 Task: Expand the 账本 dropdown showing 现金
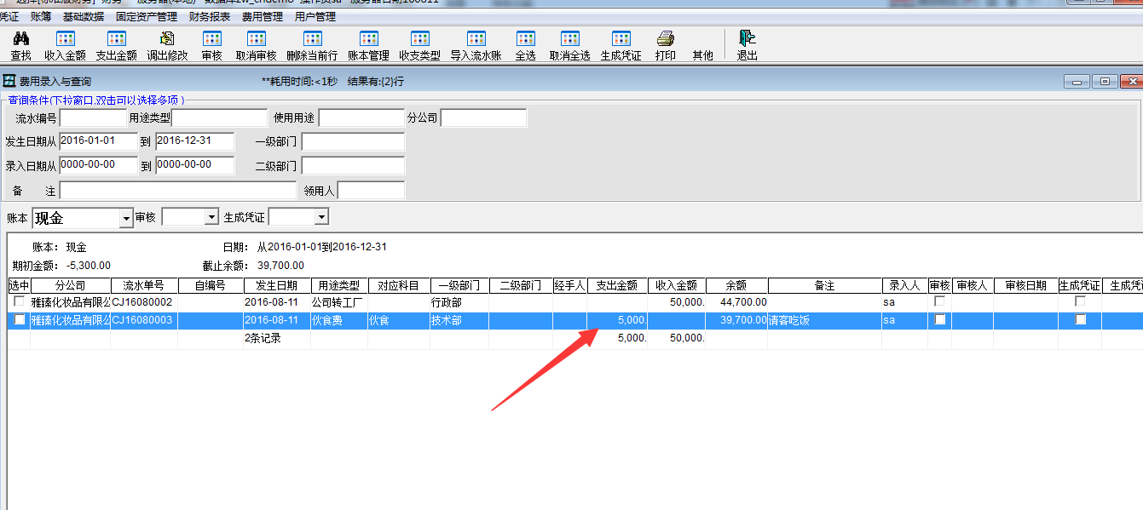pyautogui.click(x=126, y=218)
